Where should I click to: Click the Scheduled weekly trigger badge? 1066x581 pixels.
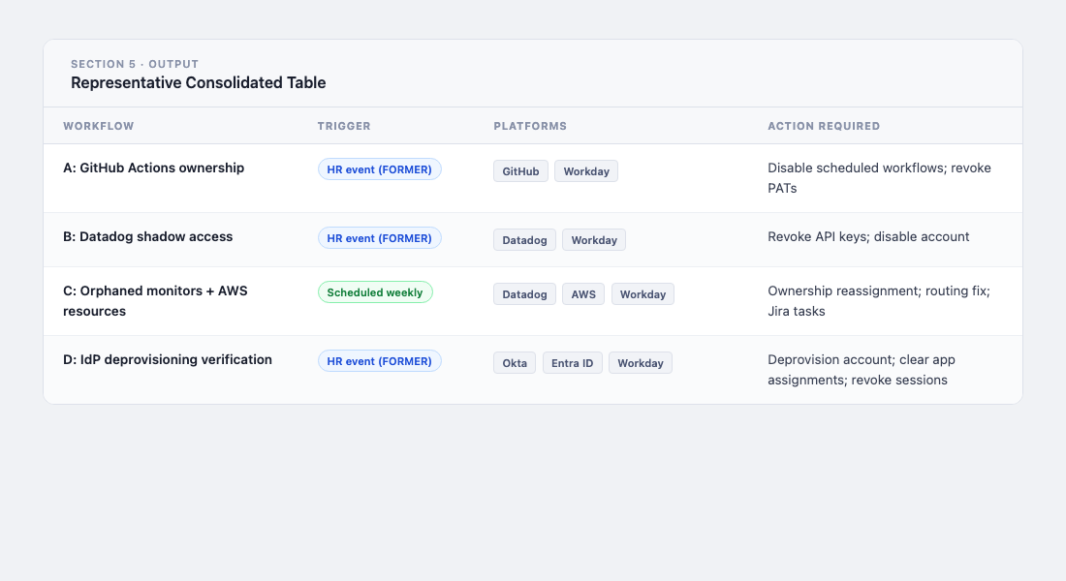point(375,292)
